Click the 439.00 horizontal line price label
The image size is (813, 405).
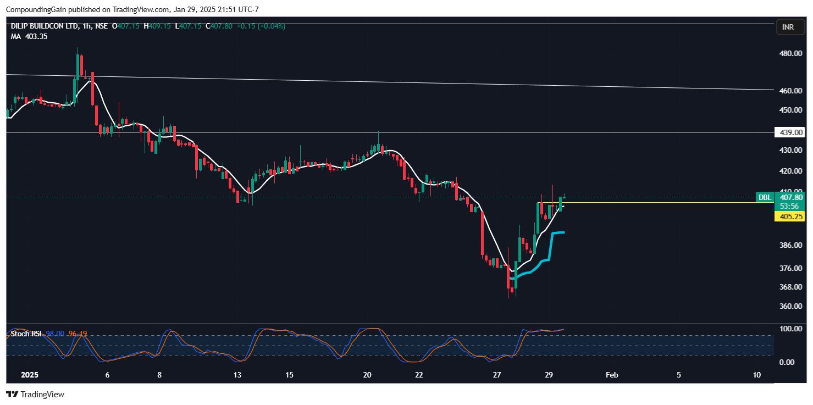point(789,132)
